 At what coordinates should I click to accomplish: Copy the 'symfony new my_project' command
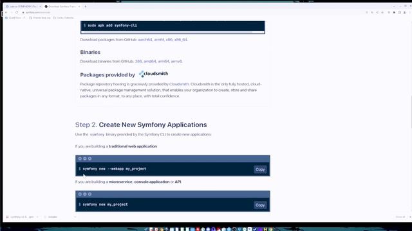pyautogui.click(x=260, y=205)
